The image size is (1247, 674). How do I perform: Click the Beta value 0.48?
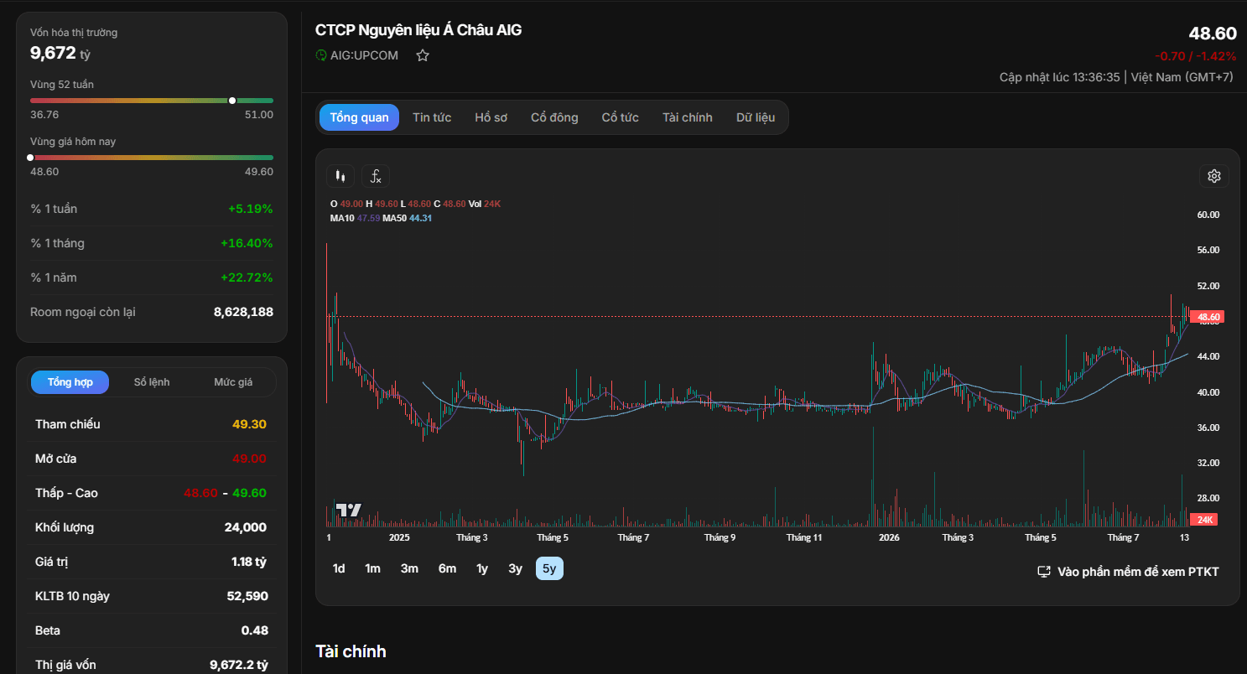(254, 630)
